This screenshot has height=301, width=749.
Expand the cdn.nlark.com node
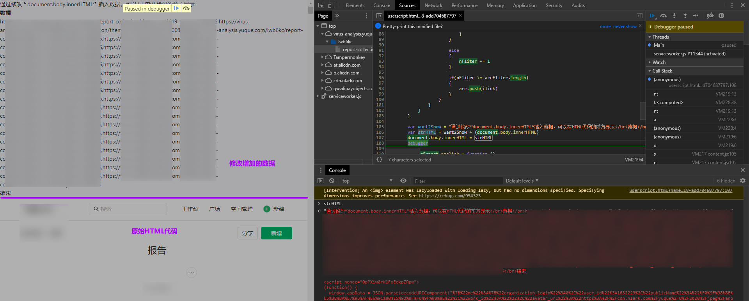[323, 81]
